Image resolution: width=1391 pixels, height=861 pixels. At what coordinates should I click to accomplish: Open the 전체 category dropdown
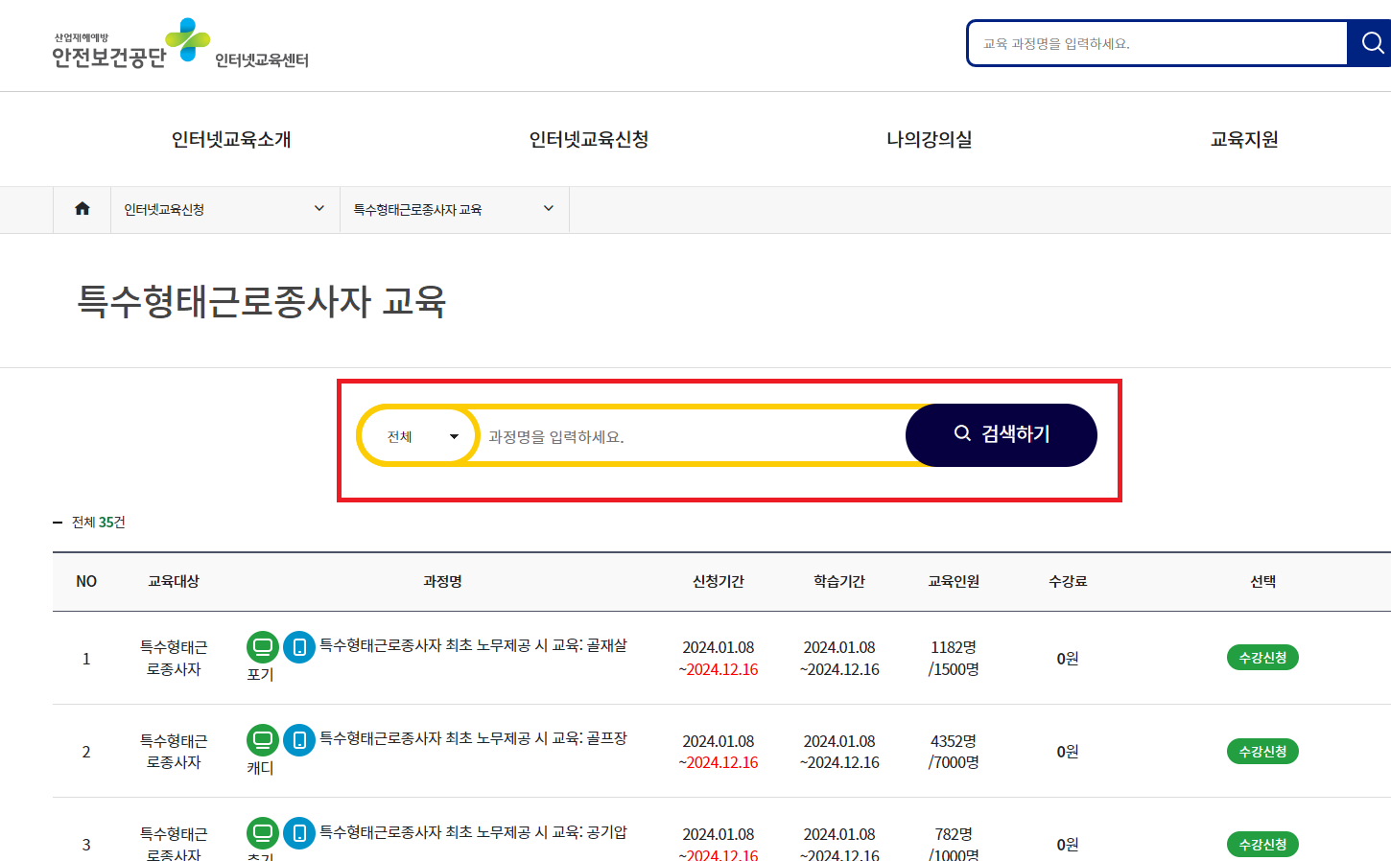(417, 434)
